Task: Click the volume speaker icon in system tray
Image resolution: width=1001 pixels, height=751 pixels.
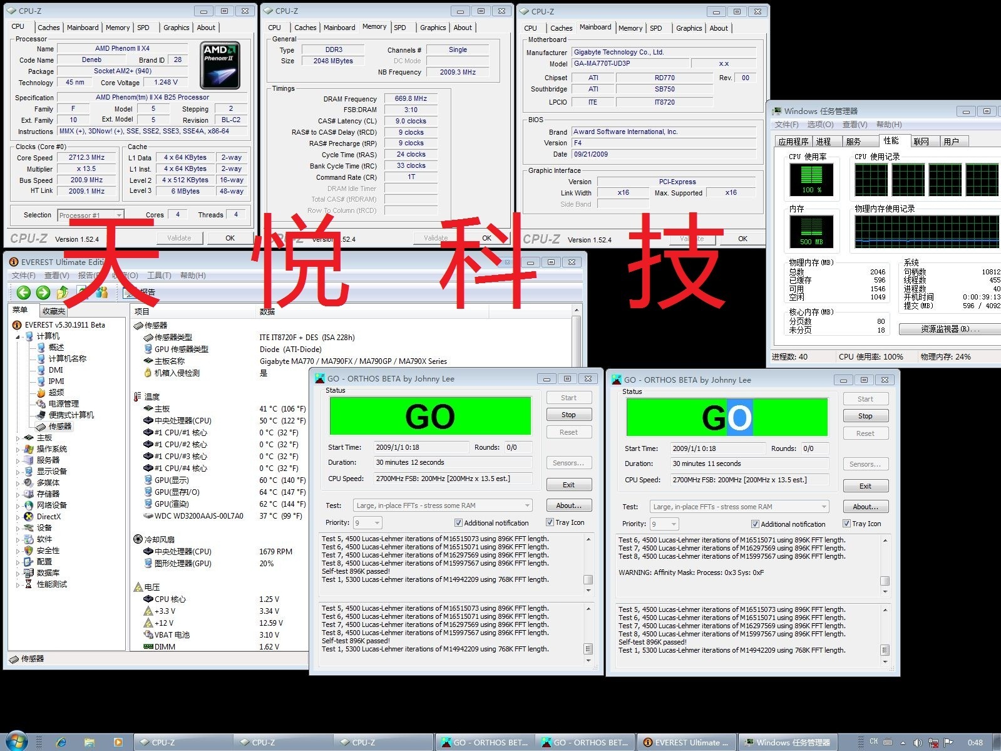Action: [917, 742]
